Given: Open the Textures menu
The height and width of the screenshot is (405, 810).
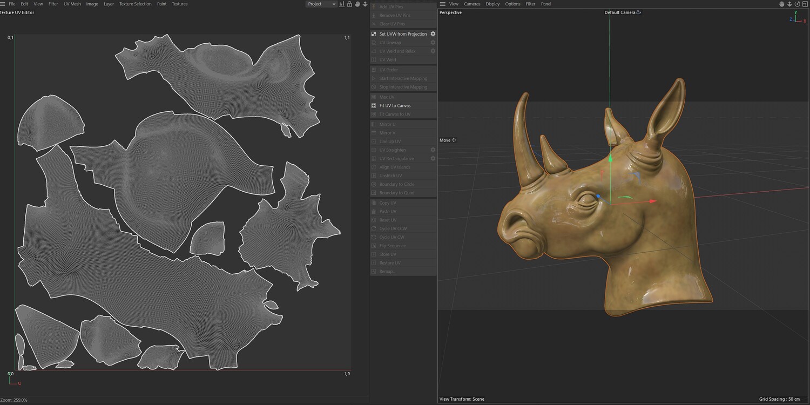Looking at the screenshot, I should click(x=180, y=4).
